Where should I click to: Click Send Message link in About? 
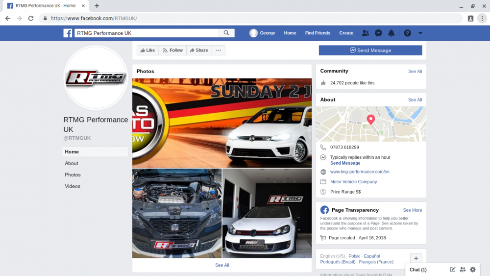(345, 163)
